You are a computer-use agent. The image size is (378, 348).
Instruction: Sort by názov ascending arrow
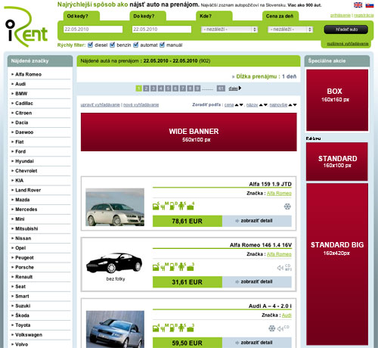pos(261,105)
